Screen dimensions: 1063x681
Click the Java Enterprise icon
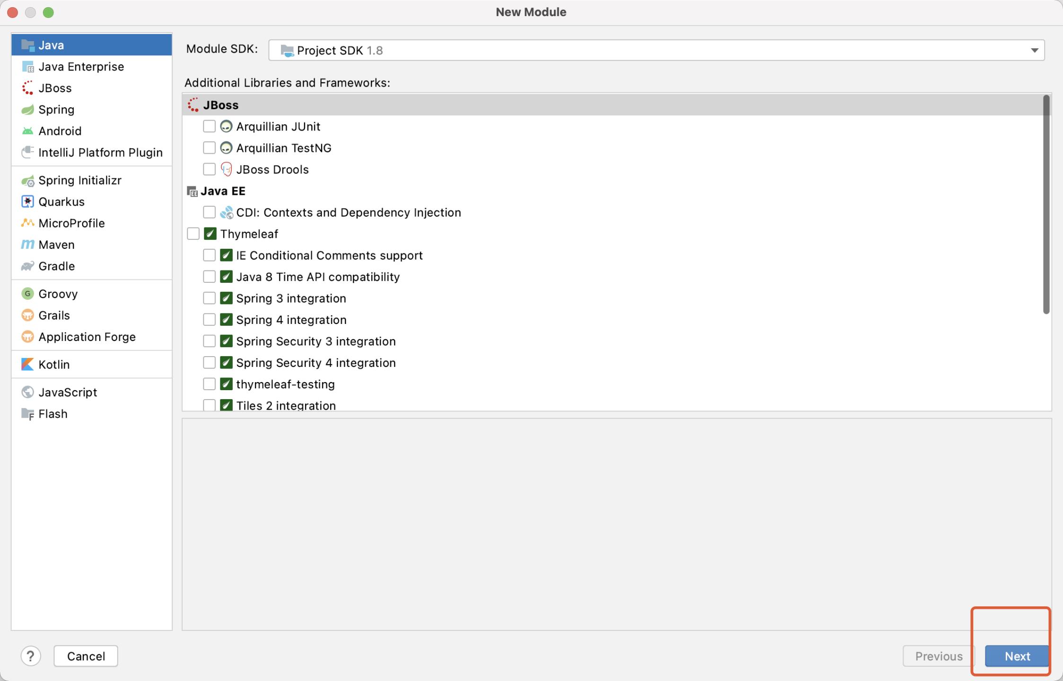(x=28, y=67)
